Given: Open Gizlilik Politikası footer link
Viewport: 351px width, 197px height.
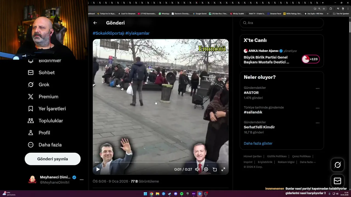Looking at the screenshot, I should point(277,157).
